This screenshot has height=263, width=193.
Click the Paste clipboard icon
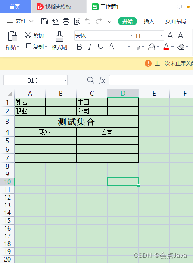[12, 36]
